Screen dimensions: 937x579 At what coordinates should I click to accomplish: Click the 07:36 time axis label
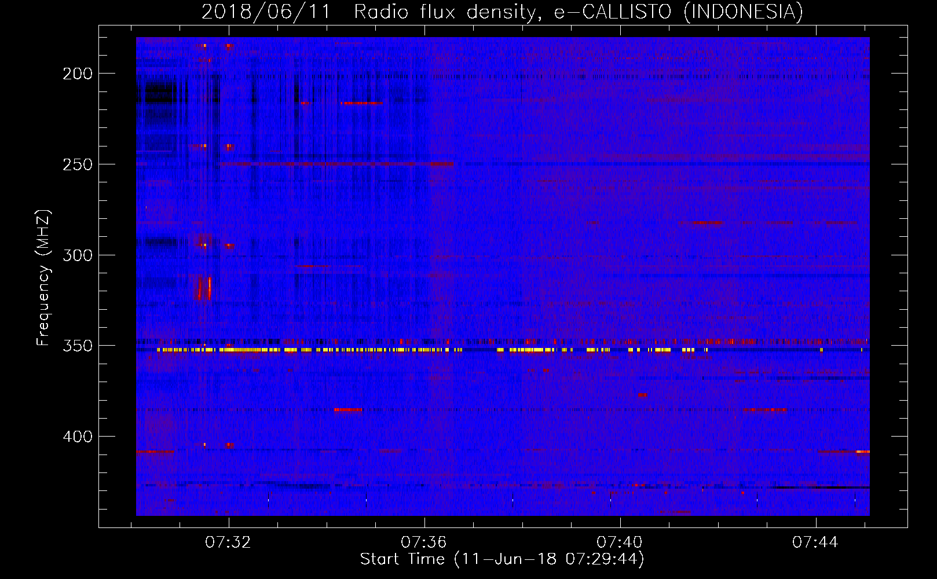424,543
